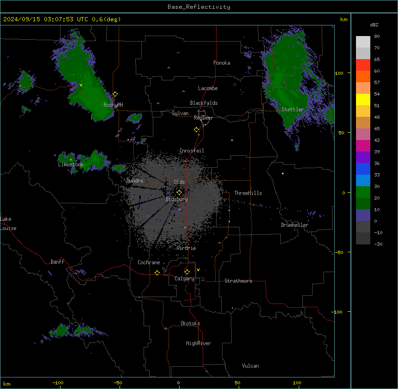Select the 54 dBZ yellow swatch
The height and width of the screenshot is (389, 398).
[363, 99]
